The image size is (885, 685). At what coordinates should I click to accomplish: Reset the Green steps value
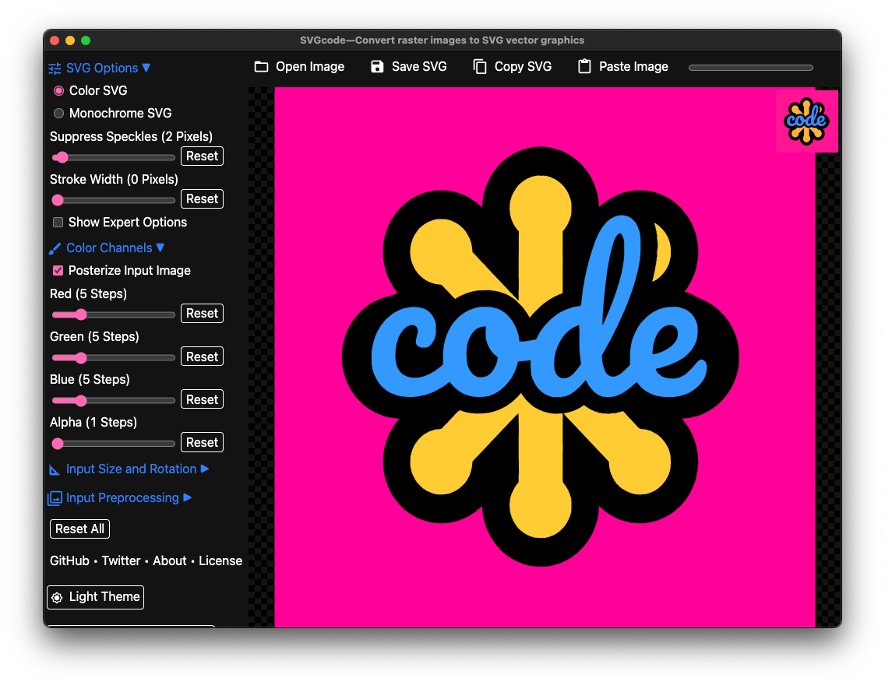[202, 357]
